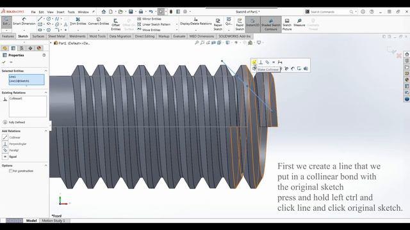Click Make Perpendicular in context toolbar

coord(261,63)
